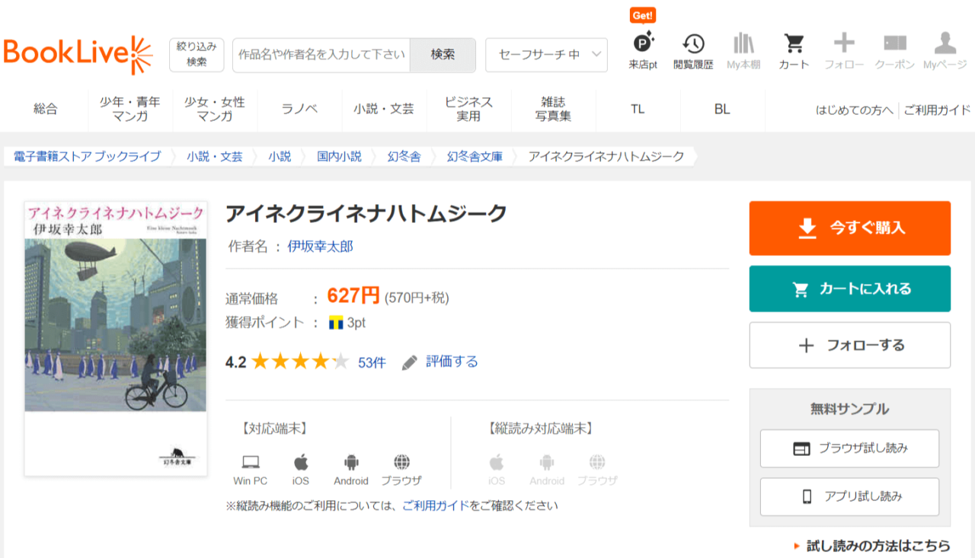Click the orange Get! badge
975x558 pixels.
point(643,15)
